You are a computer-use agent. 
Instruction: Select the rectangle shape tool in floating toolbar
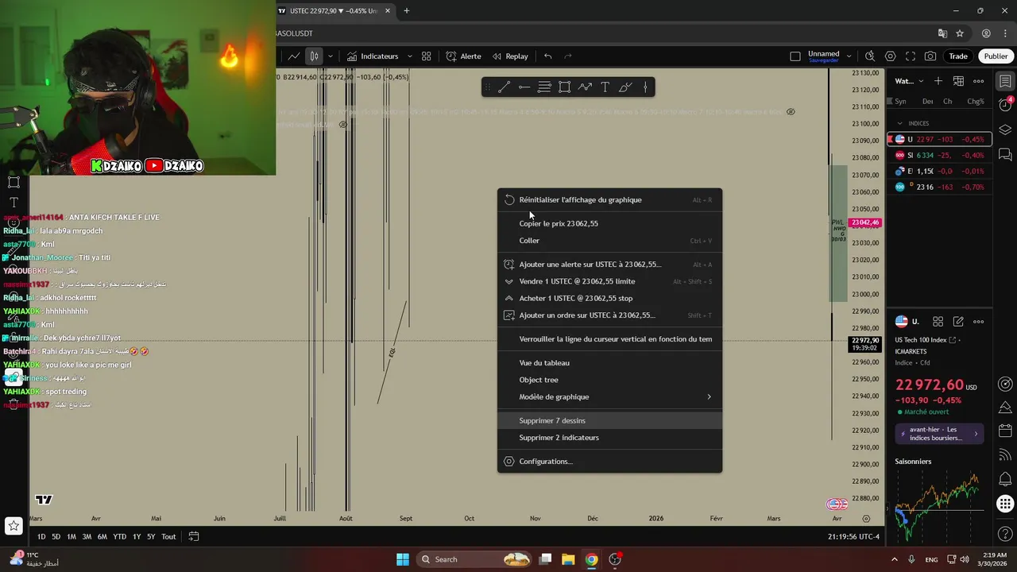point(564,87)
